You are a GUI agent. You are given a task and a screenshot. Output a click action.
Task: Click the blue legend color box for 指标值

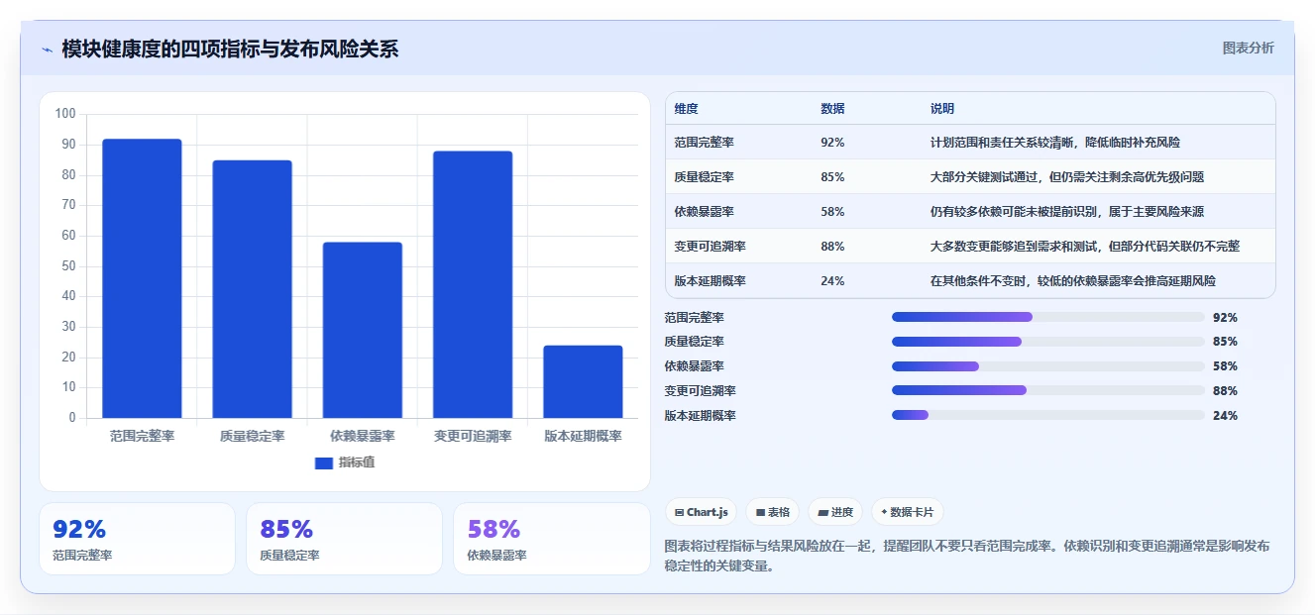(324, 462)
